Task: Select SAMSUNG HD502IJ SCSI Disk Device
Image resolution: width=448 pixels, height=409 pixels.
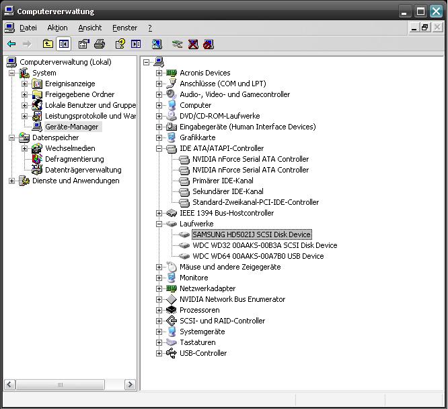Action: tap(252, 234)
